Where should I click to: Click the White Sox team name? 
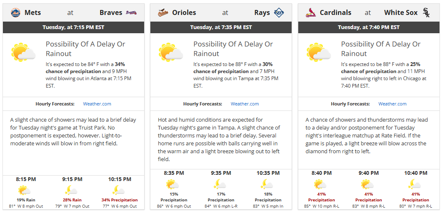(x=402, y=13)
